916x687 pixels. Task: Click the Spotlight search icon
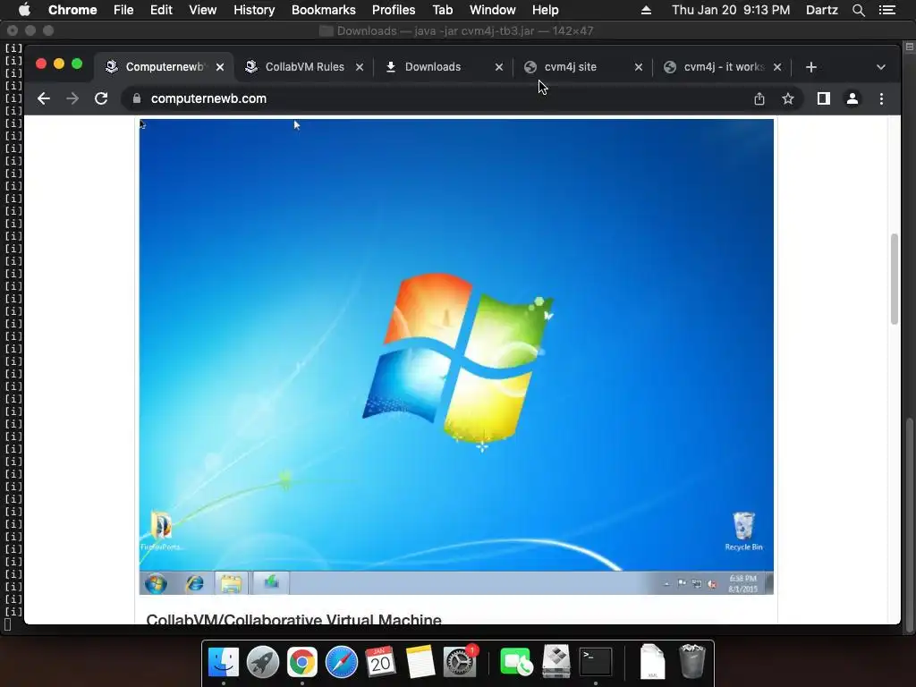pos(858,10)
